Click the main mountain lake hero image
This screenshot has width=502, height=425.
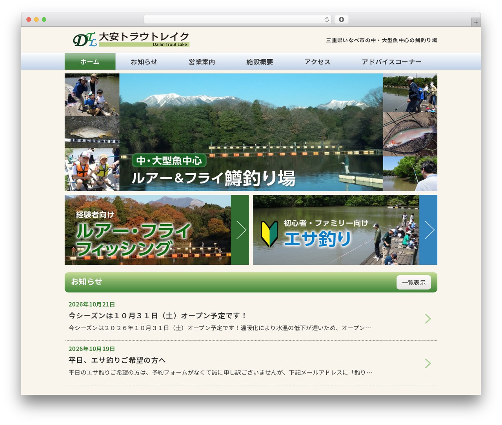point(251,132)
